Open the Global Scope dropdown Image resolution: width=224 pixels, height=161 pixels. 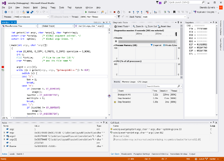(56, 26)
